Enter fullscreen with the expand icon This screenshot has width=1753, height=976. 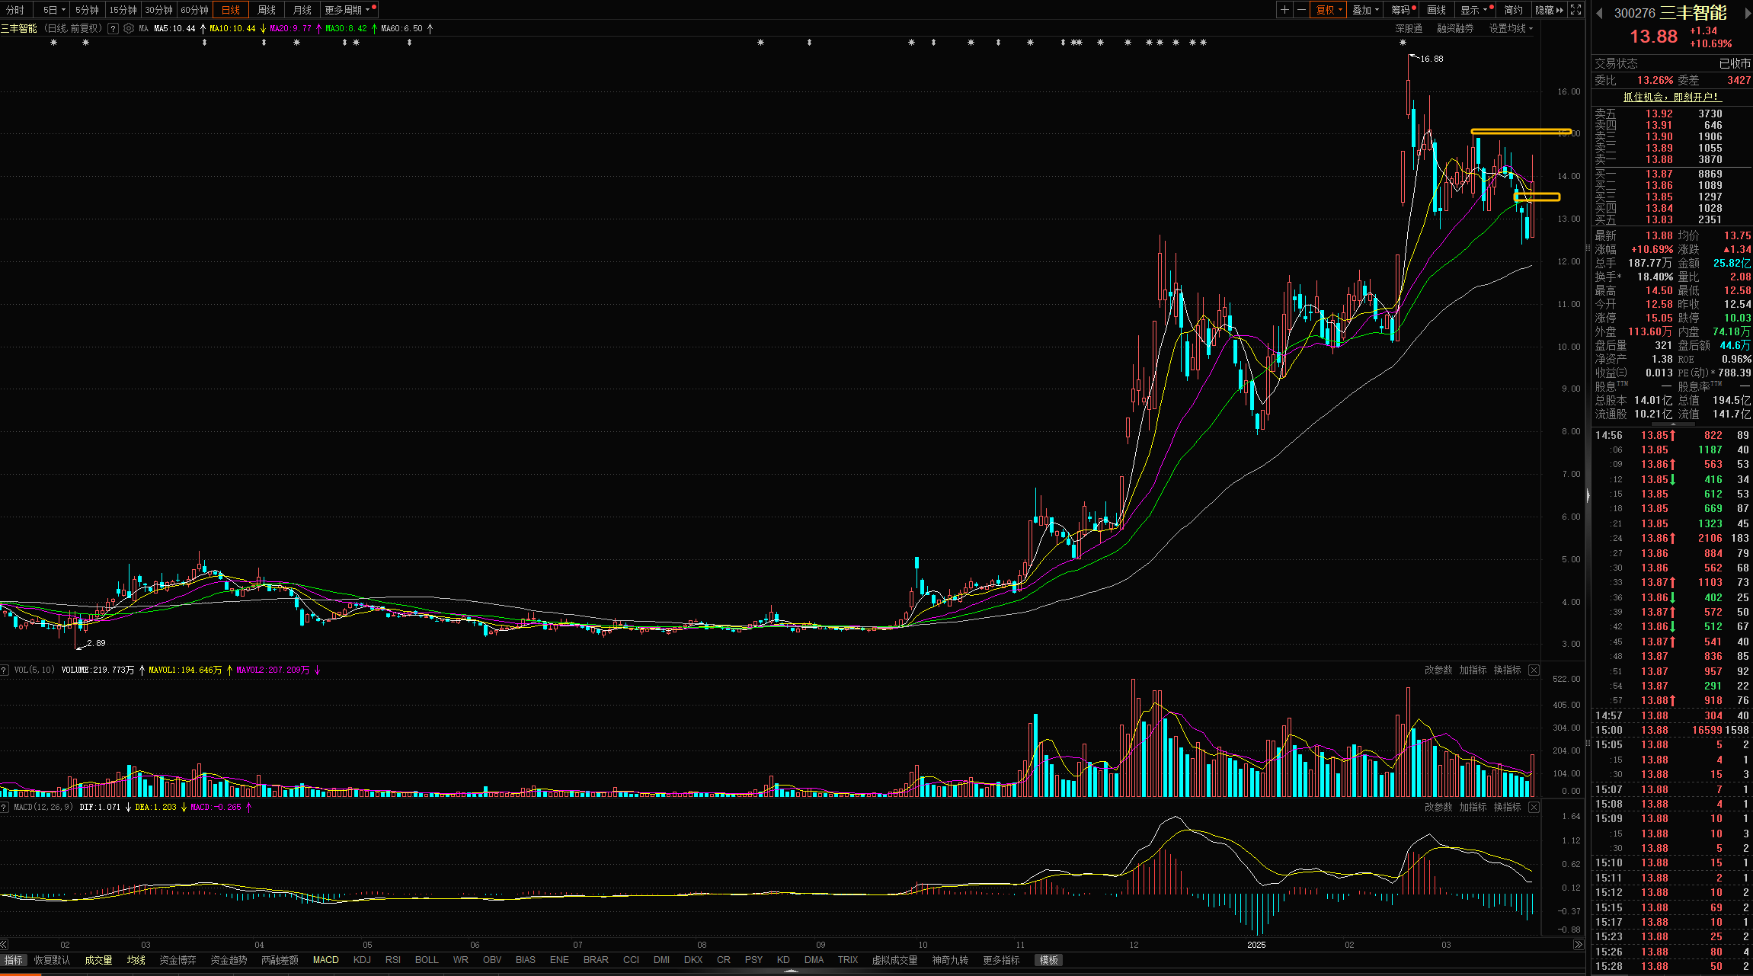coord(1576,10)
